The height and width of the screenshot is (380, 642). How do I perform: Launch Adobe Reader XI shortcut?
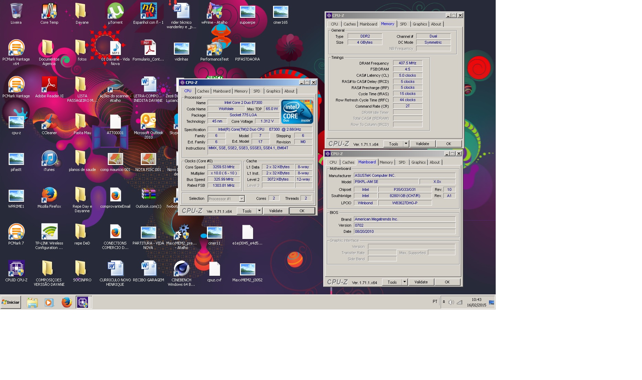49,87
